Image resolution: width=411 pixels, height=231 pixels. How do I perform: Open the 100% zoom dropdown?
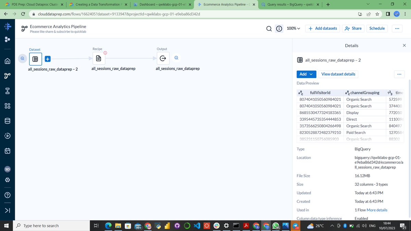[x=293, y=28]
